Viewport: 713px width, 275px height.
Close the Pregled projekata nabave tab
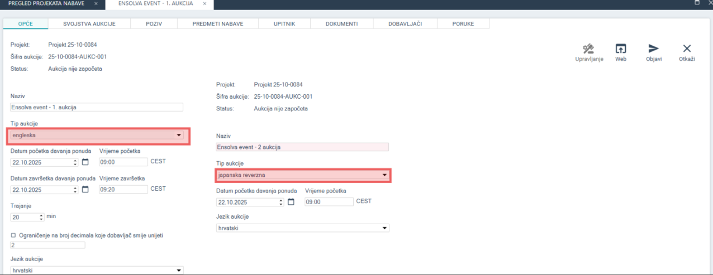click(96, 4)
